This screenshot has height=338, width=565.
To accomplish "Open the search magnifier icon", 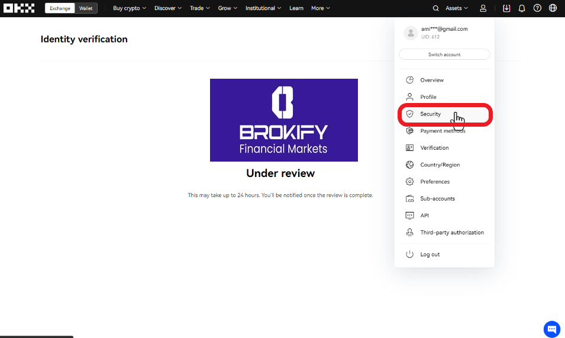I will 436,8.
